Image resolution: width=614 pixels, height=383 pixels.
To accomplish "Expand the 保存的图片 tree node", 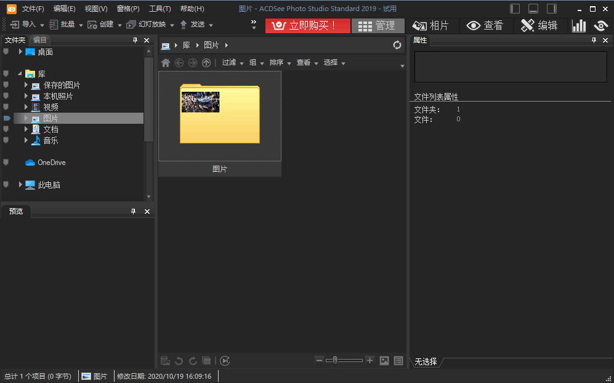I will [26, 85].
